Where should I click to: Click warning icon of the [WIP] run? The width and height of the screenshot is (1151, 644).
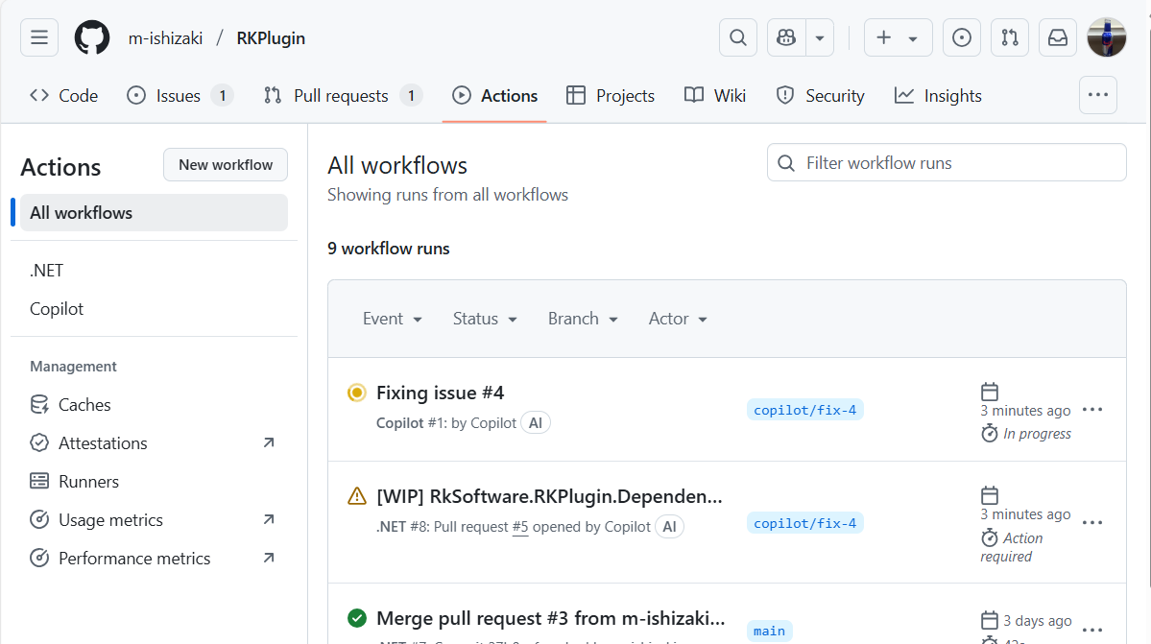point(357,496)
